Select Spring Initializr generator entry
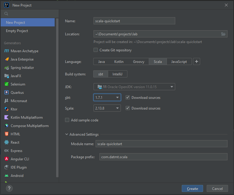Image resolution: width=234 pixels, height=195 pixels. click(x=28, y=68)
